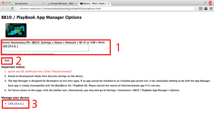Click the address bar URL field
Screen dimensions: 214x118
click(x=106, y=9)
